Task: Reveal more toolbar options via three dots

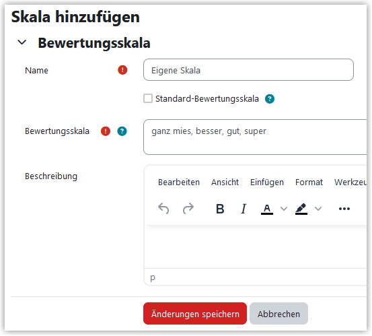Action: (344, 209)
